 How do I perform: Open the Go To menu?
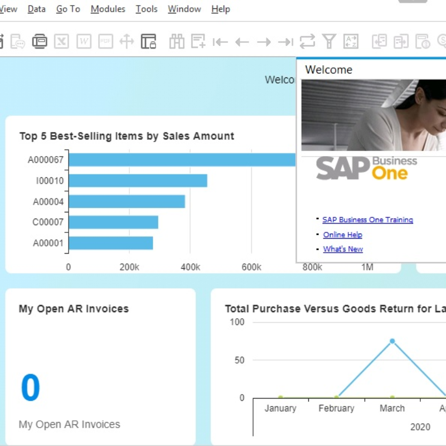pos(68,9)
